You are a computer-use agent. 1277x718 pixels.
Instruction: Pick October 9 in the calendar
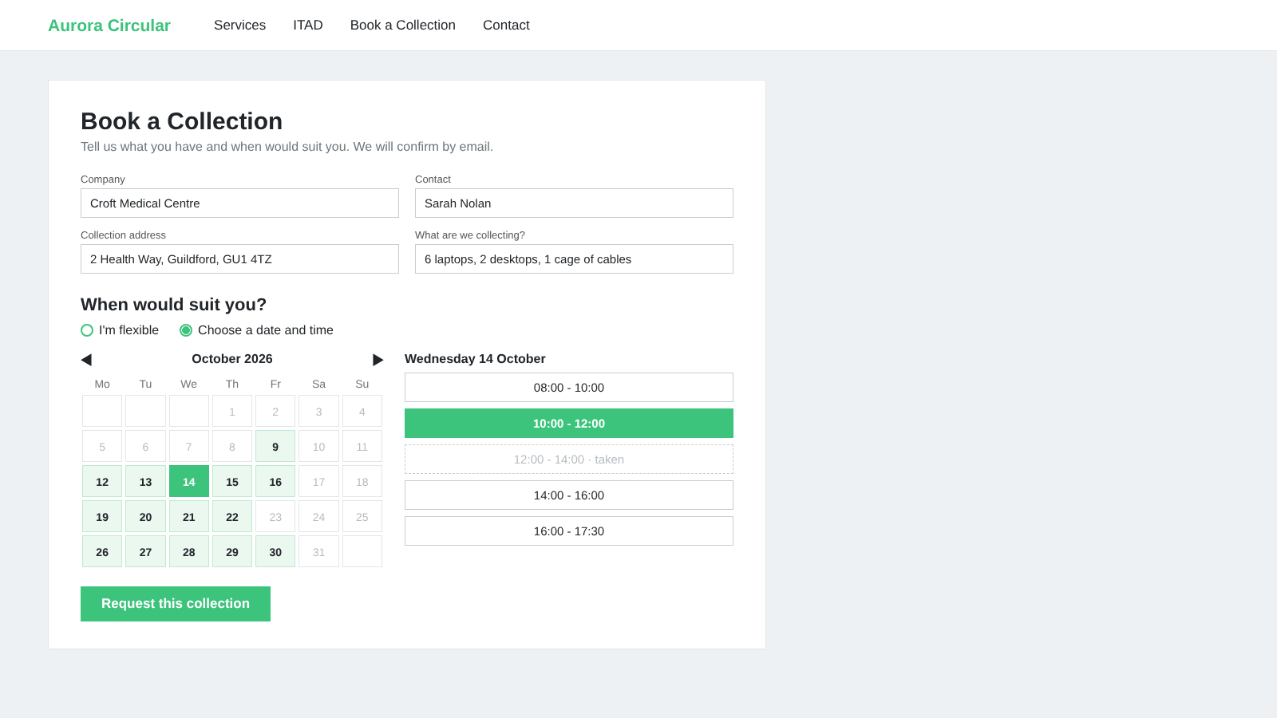pyautogui.click(x=275, y=447)
